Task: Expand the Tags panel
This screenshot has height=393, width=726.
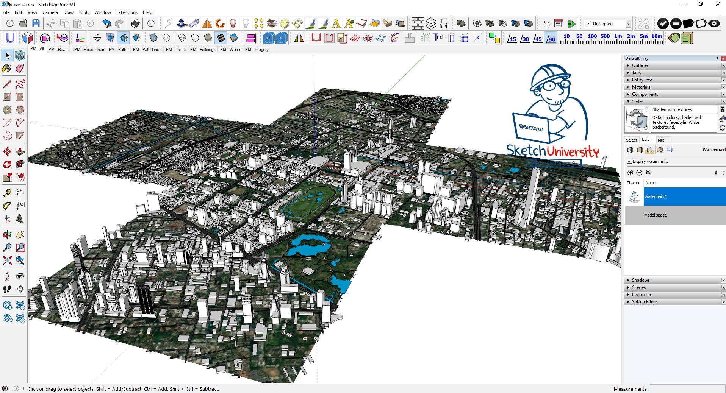Action: pos(673,73)
